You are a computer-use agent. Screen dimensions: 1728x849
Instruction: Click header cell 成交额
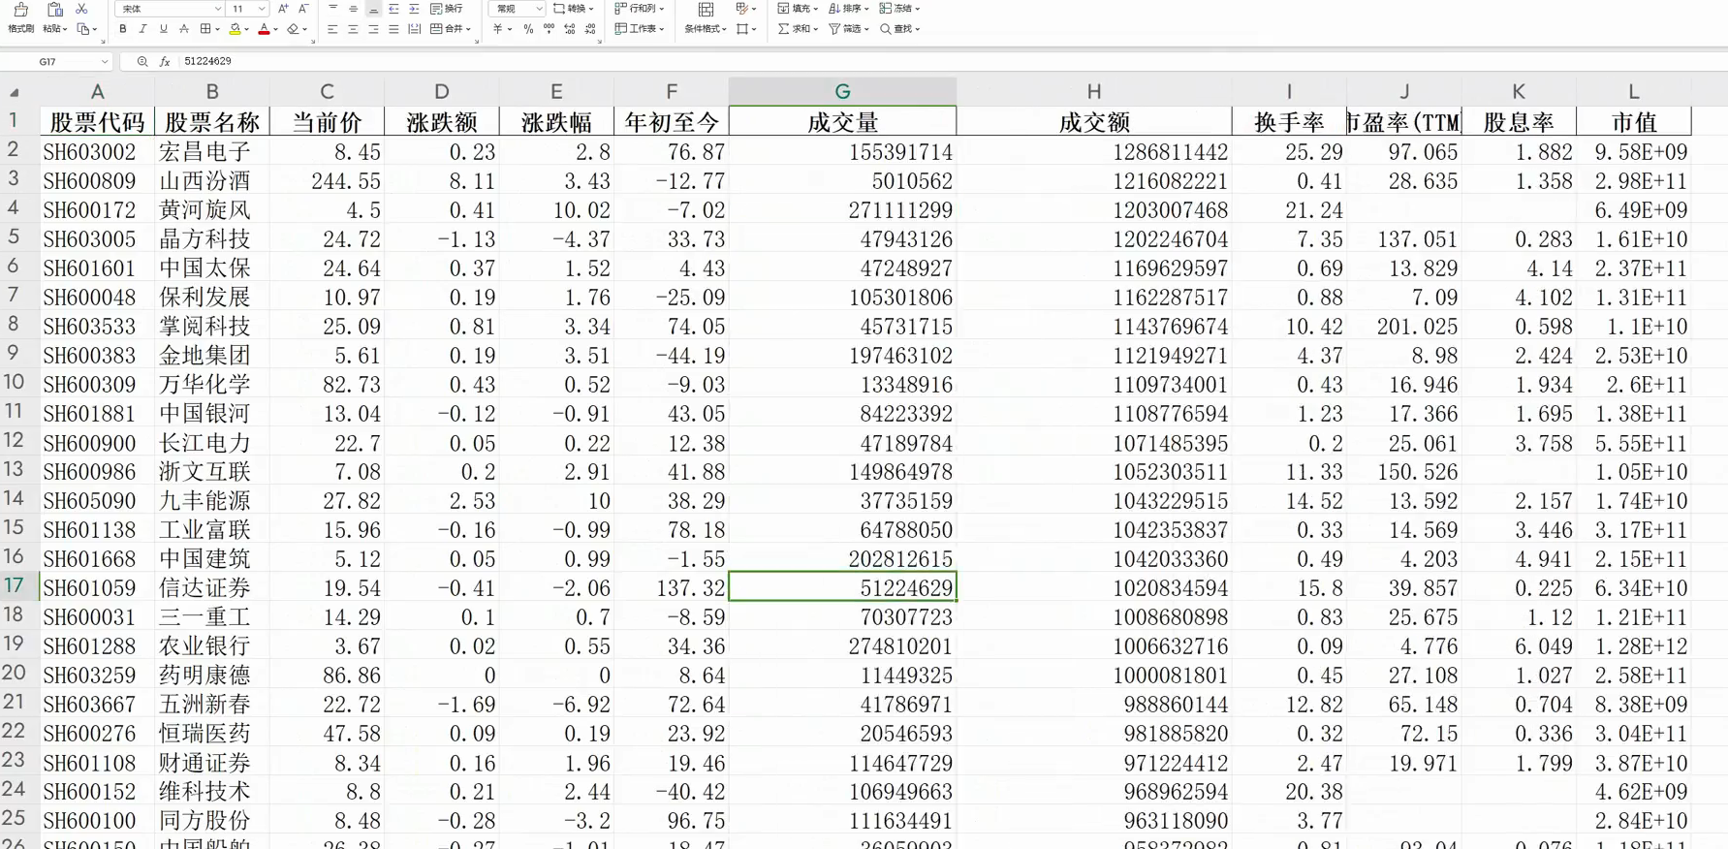tap(1094, 122)
